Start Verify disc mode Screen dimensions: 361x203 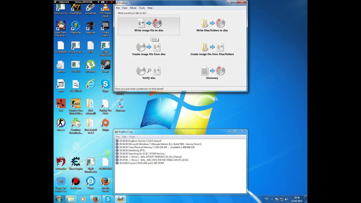click(149, 73)
